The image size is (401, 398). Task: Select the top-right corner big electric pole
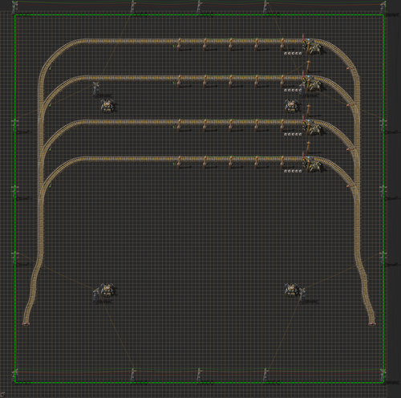(383, 7)
